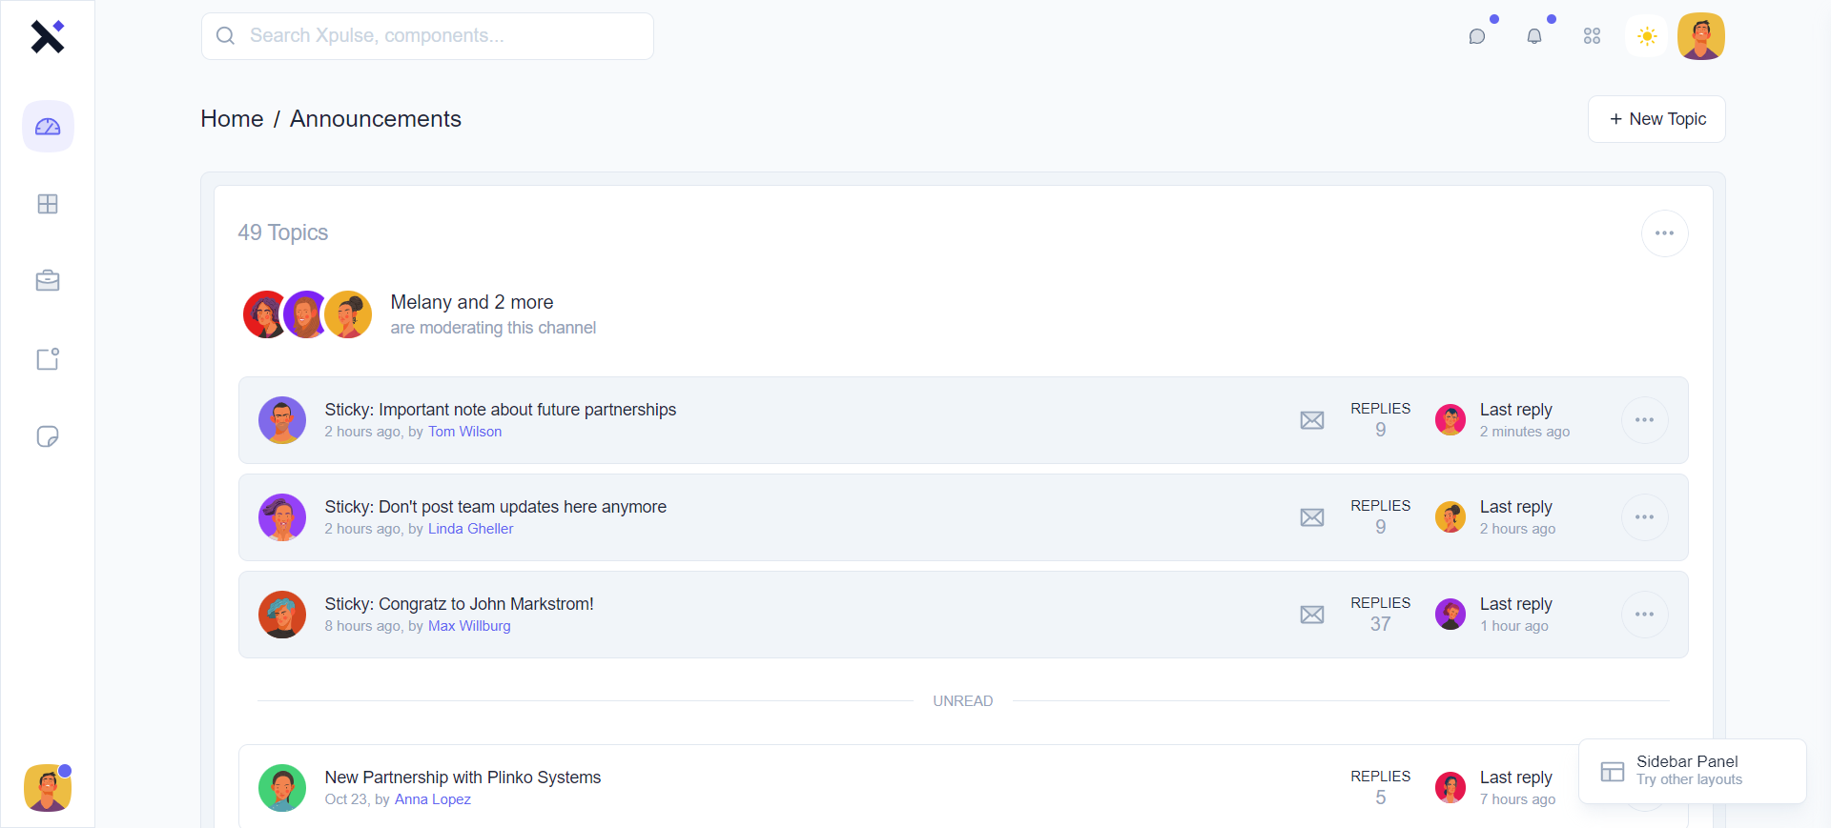Open the sticky note icon in sidebar
1831x828 pixels.
(48, 436)
